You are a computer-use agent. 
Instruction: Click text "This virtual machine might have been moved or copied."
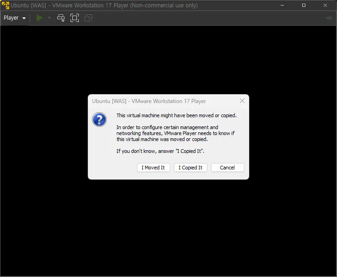click(x=176, y=115)
